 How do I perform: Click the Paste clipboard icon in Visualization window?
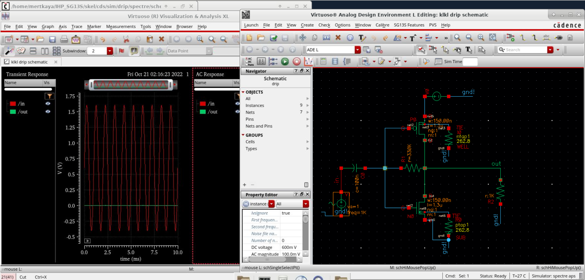[x=149, y=39]
